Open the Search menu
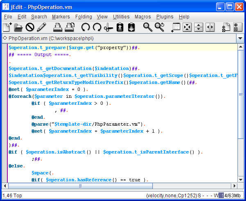Viewport: 246px width, 201px height. (x=39, y=17)
